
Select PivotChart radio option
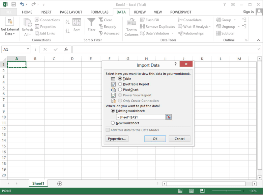(120, 90)
